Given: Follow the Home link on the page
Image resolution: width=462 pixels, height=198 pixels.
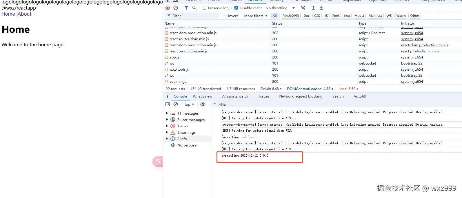Looking at the screenshot, I should (x=8, y=14).
